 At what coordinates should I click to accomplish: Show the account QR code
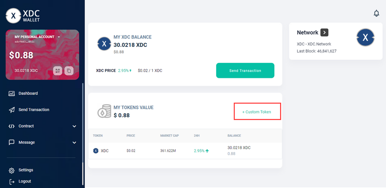click(57, 70)
